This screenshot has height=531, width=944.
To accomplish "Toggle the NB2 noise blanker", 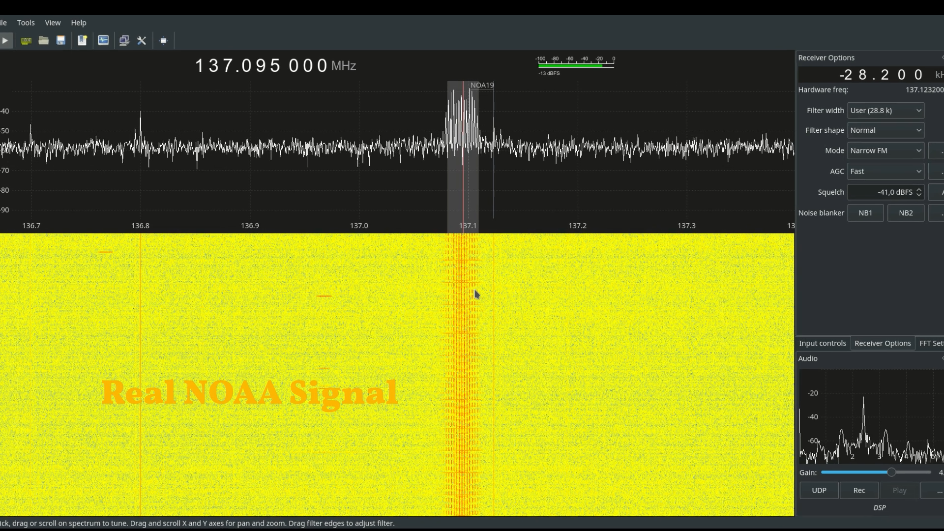I will 906,213.
